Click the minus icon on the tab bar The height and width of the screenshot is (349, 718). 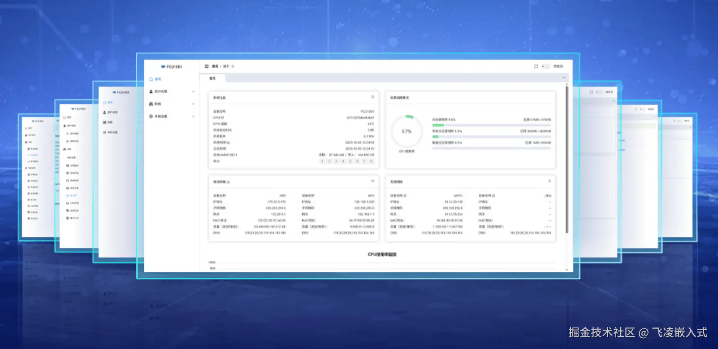pos(564,78)
